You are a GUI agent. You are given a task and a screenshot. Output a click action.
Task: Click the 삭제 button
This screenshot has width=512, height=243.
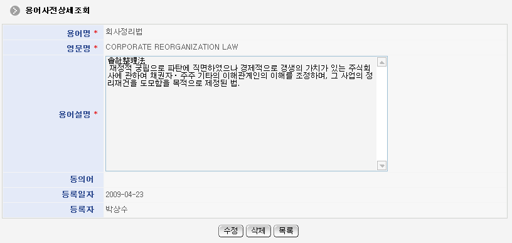[x=259, y=231]
